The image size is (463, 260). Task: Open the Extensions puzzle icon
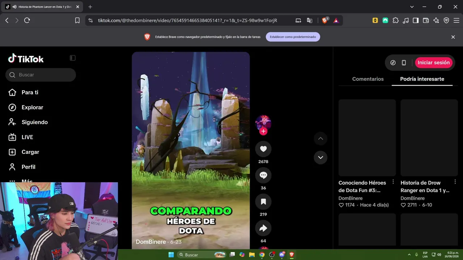[396, 21]
